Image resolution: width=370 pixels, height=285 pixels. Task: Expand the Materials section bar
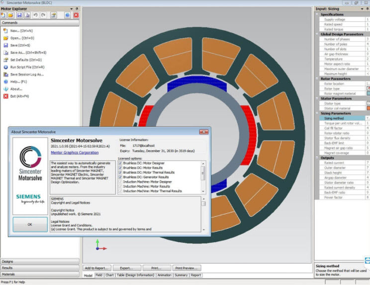[x=40, y=274]
